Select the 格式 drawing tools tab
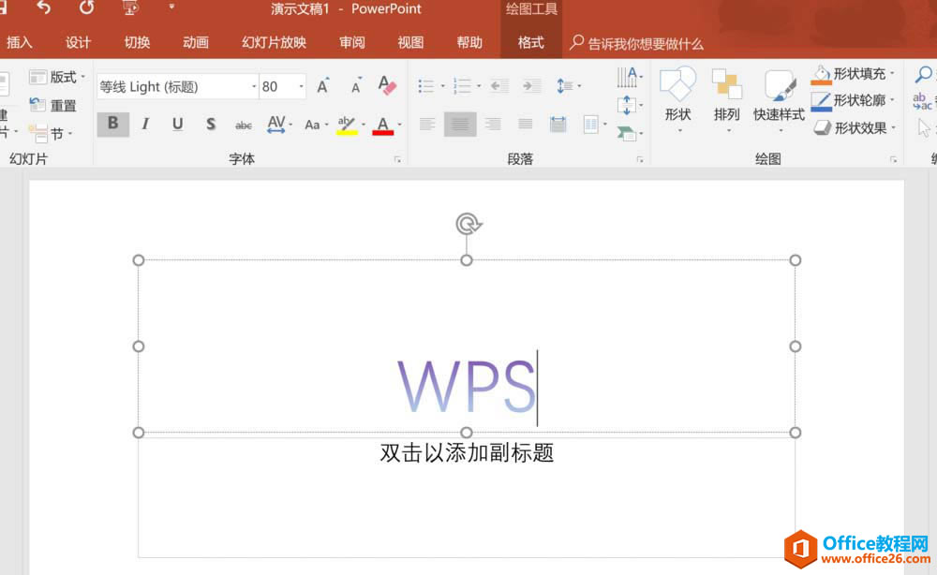 coord(530,42)
